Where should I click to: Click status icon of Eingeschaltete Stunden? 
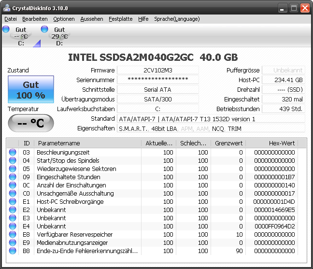13,177
